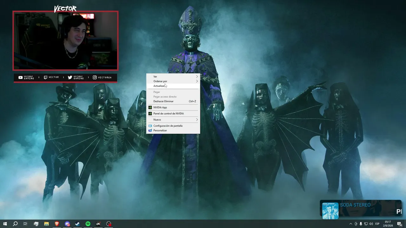This screenshot has width=406, height=228.
Task: Open Task View on the taskbar
Action: pyautogui.click(x=25, y=224)
